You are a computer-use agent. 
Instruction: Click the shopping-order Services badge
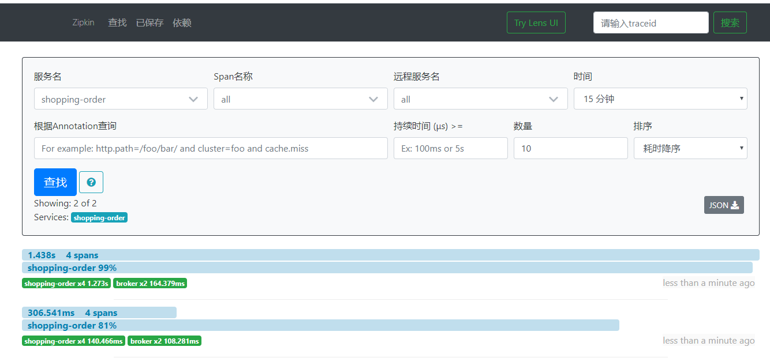(99, 218)
